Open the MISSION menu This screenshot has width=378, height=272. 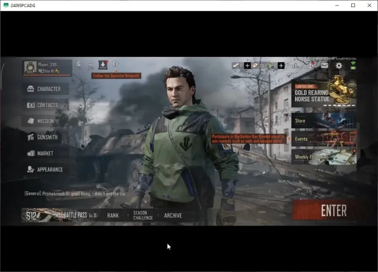(x=45, y=121)
